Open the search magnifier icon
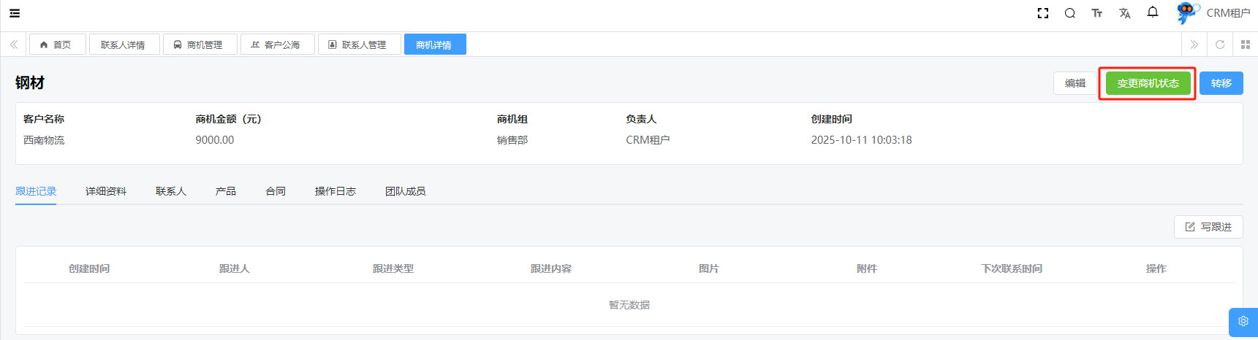 coord(1069,13)
